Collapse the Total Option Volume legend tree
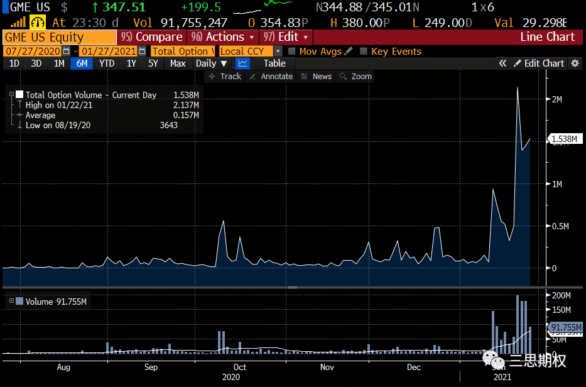 pyautogui.click(x=11, y=95)
